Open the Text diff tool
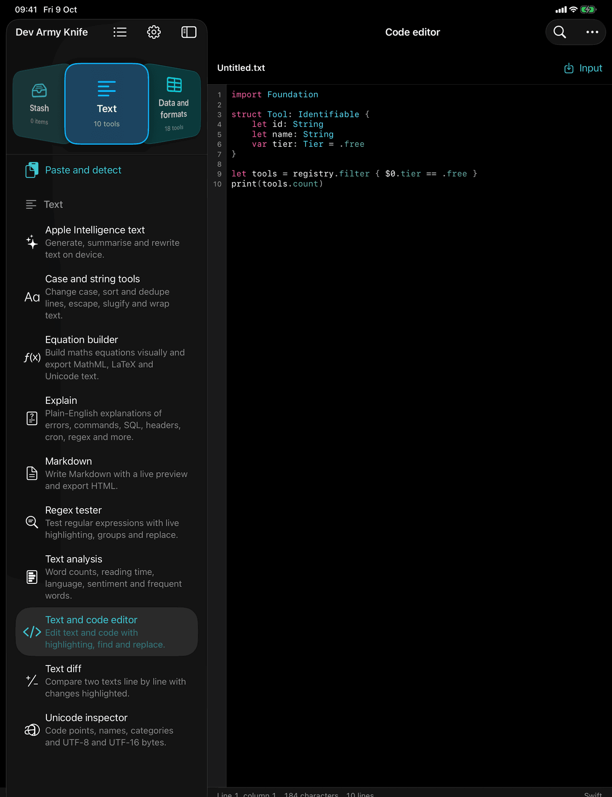The width and height of the screenshot is (612, 797). pos(107,681)
